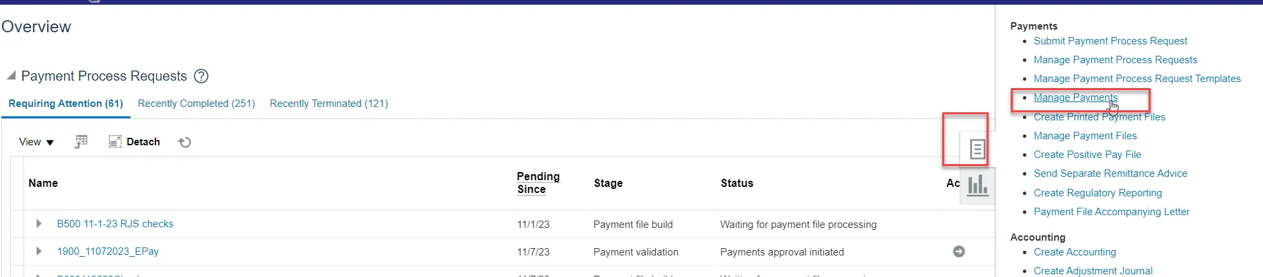Open the Manage Payments link
Screen dimensions: 1263x277
pyautogui.click(x=1075, y=97)
